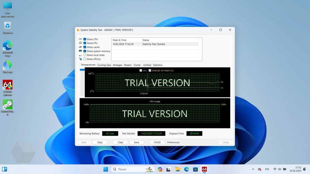
Task: Open Microsoft Edge desktop shortcut
Action: 7,45
